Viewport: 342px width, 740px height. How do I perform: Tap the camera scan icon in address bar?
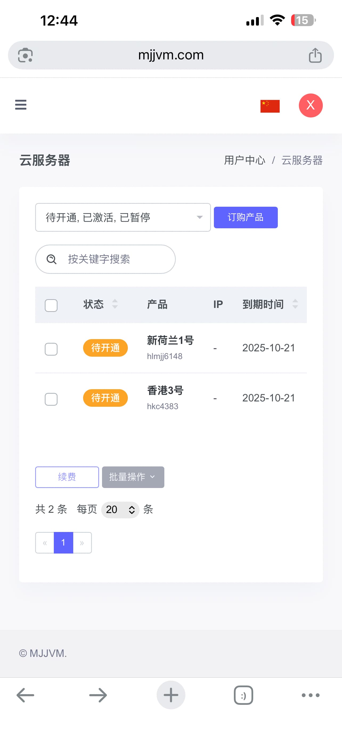[x=25, y=55]
